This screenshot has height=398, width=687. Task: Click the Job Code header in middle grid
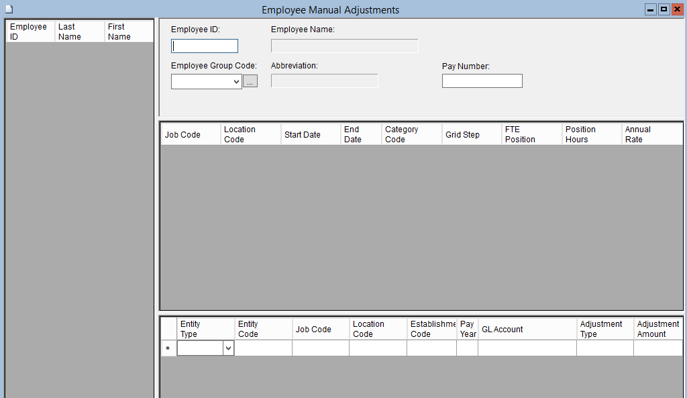191,134
